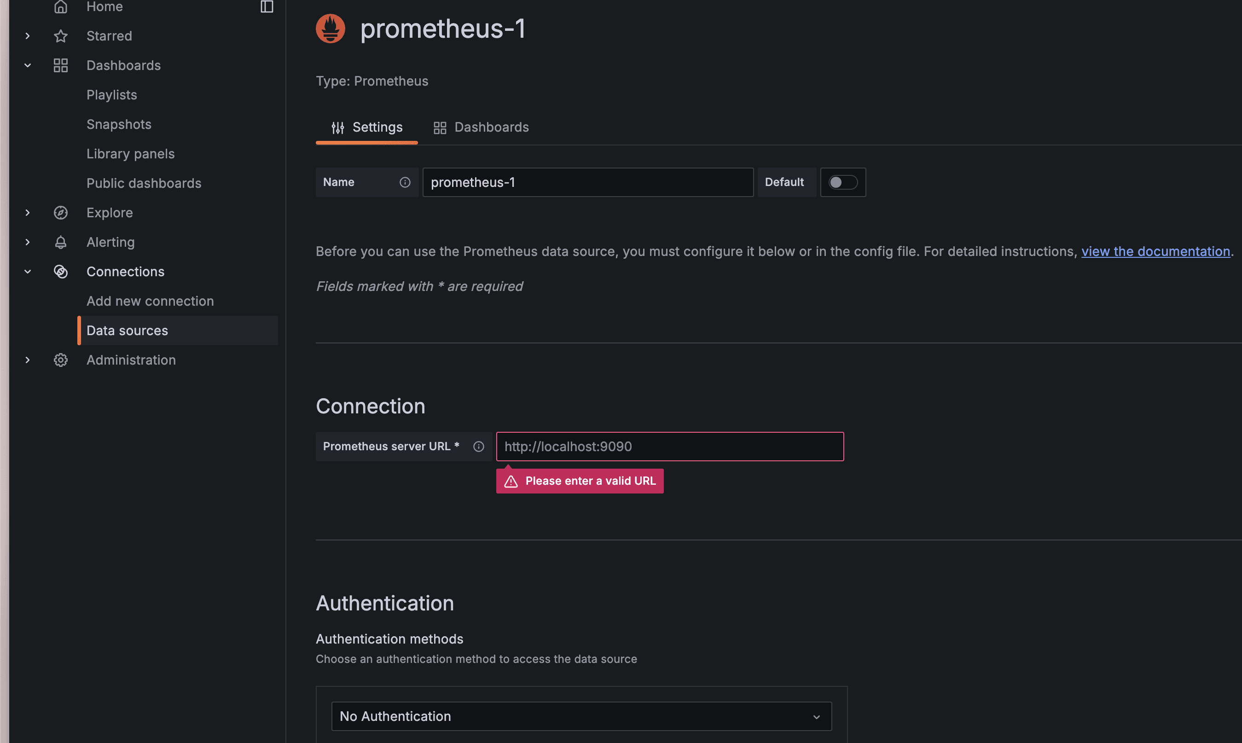1242x743 pixels.
Task: Go to Add new connection
Action: tap(150, 301)
